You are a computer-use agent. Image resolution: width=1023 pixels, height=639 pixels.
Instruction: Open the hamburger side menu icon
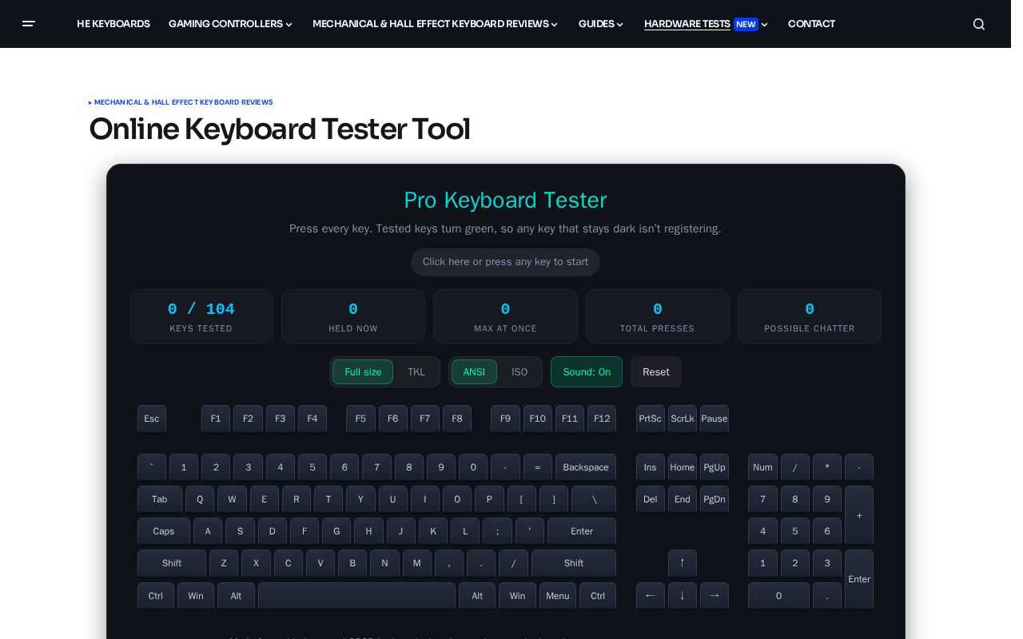tap(29, 24)
